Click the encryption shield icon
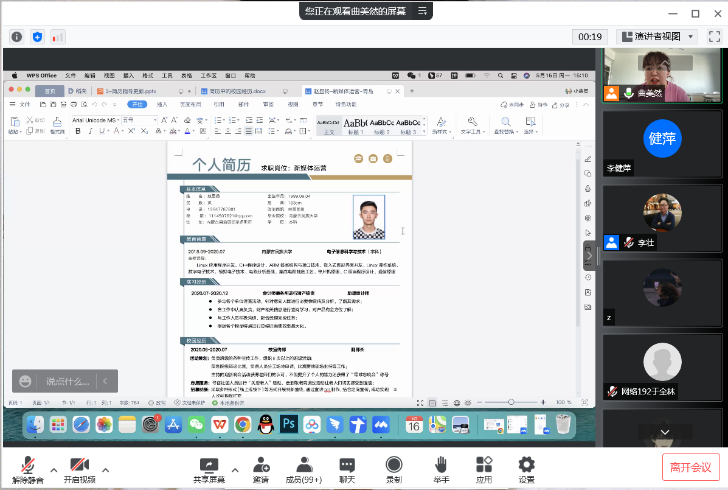 click(x=38, y=37)
